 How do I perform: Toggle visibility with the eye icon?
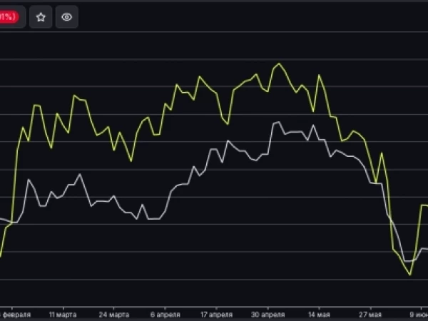67,17
